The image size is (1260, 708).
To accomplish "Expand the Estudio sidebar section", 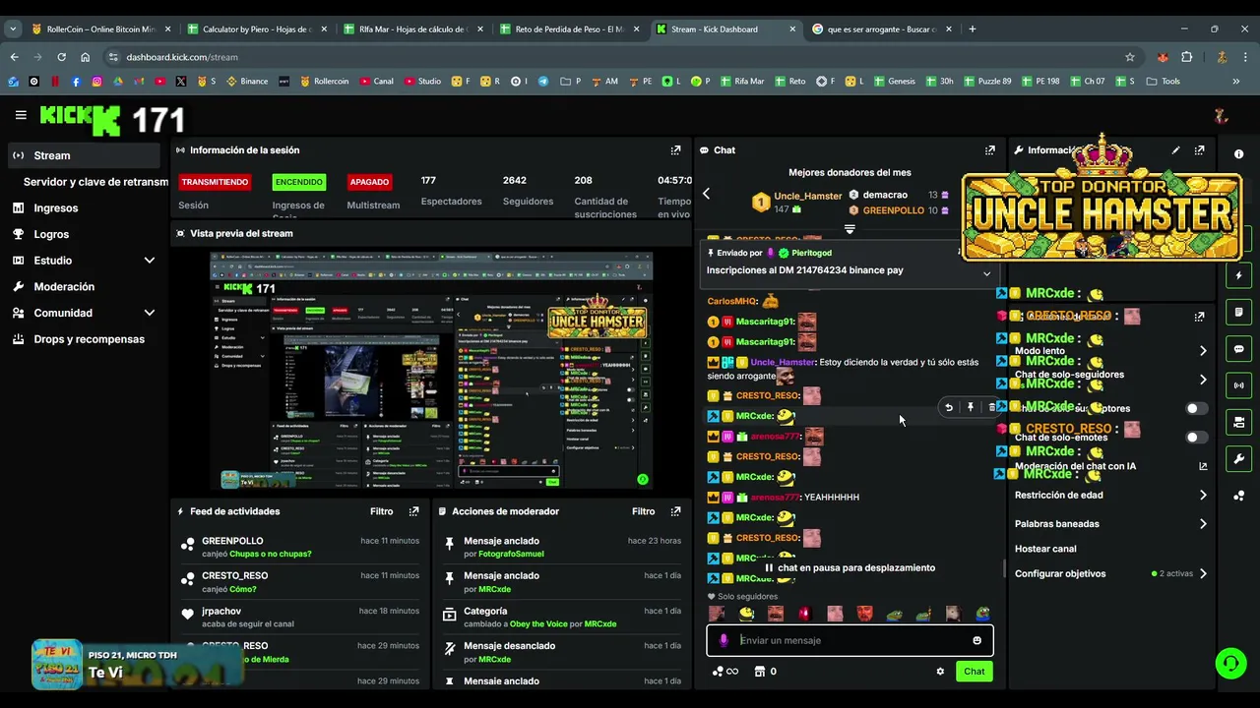I will (x=150, y=261).
